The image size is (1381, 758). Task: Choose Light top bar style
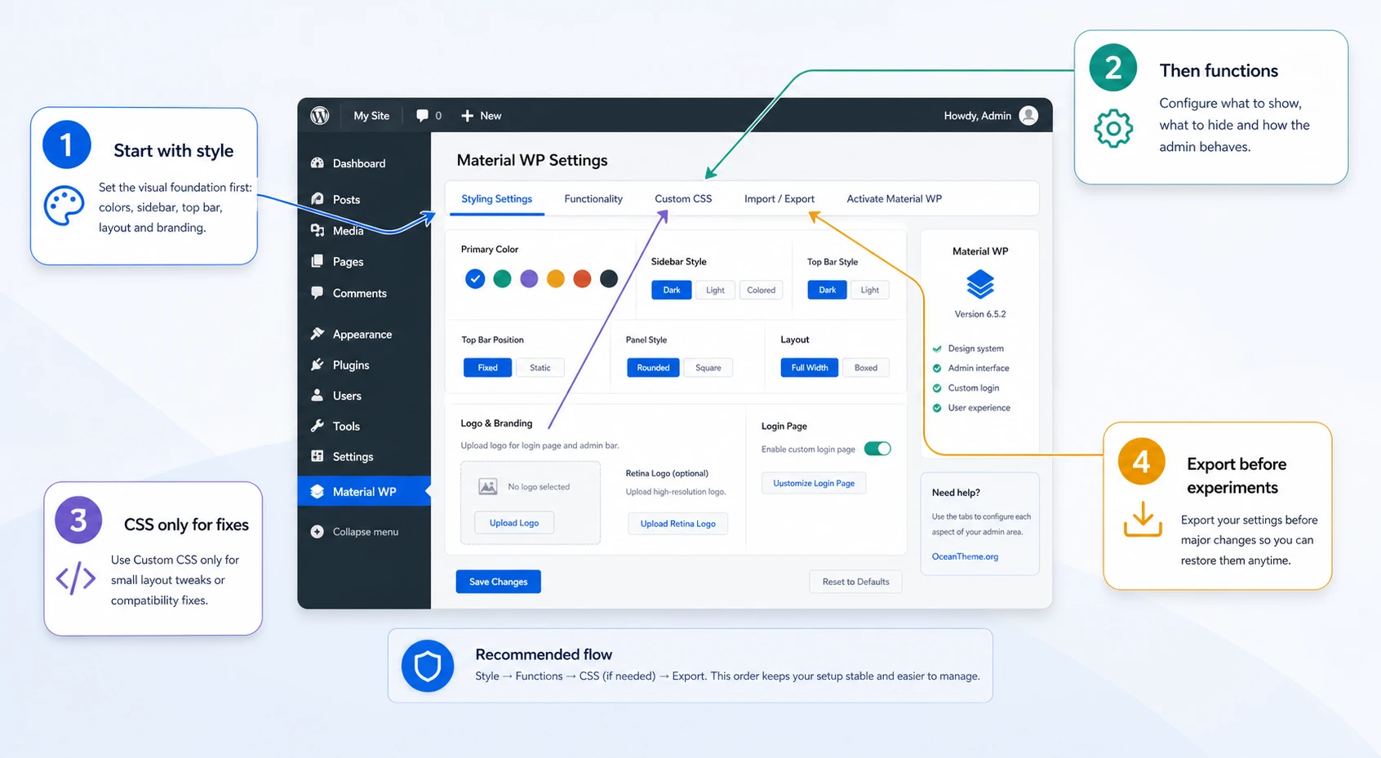click(x=870, y=290)
